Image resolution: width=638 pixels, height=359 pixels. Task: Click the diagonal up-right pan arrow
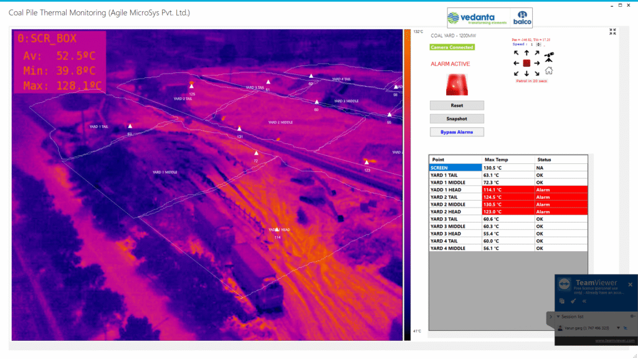tap(536, 54)
